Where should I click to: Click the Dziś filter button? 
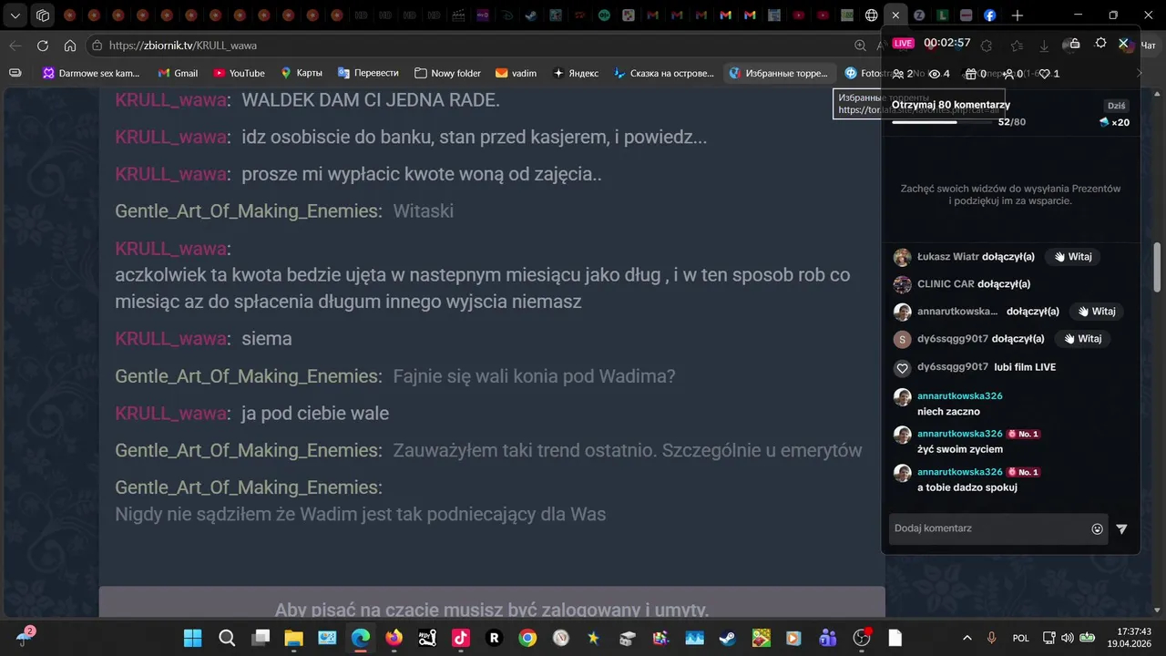tap(1116, 106)
